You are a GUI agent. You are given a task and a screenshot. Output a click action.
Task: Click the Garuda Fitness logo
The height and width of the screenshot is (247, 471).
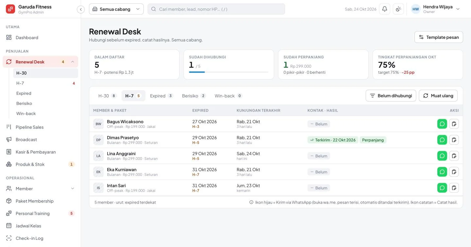click(10, 9)
